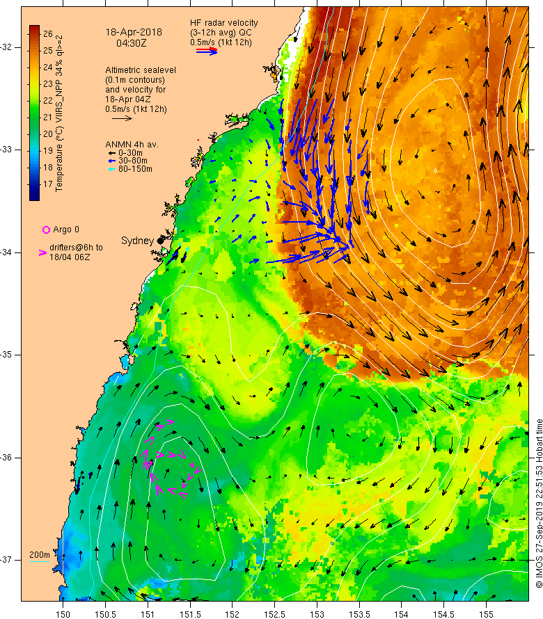Click the 'ANMN 4h av.' legend heading

click(132, 145)
